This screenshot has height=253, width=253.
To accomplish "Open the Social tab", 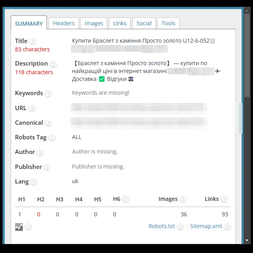I will [x=144, y=23].
